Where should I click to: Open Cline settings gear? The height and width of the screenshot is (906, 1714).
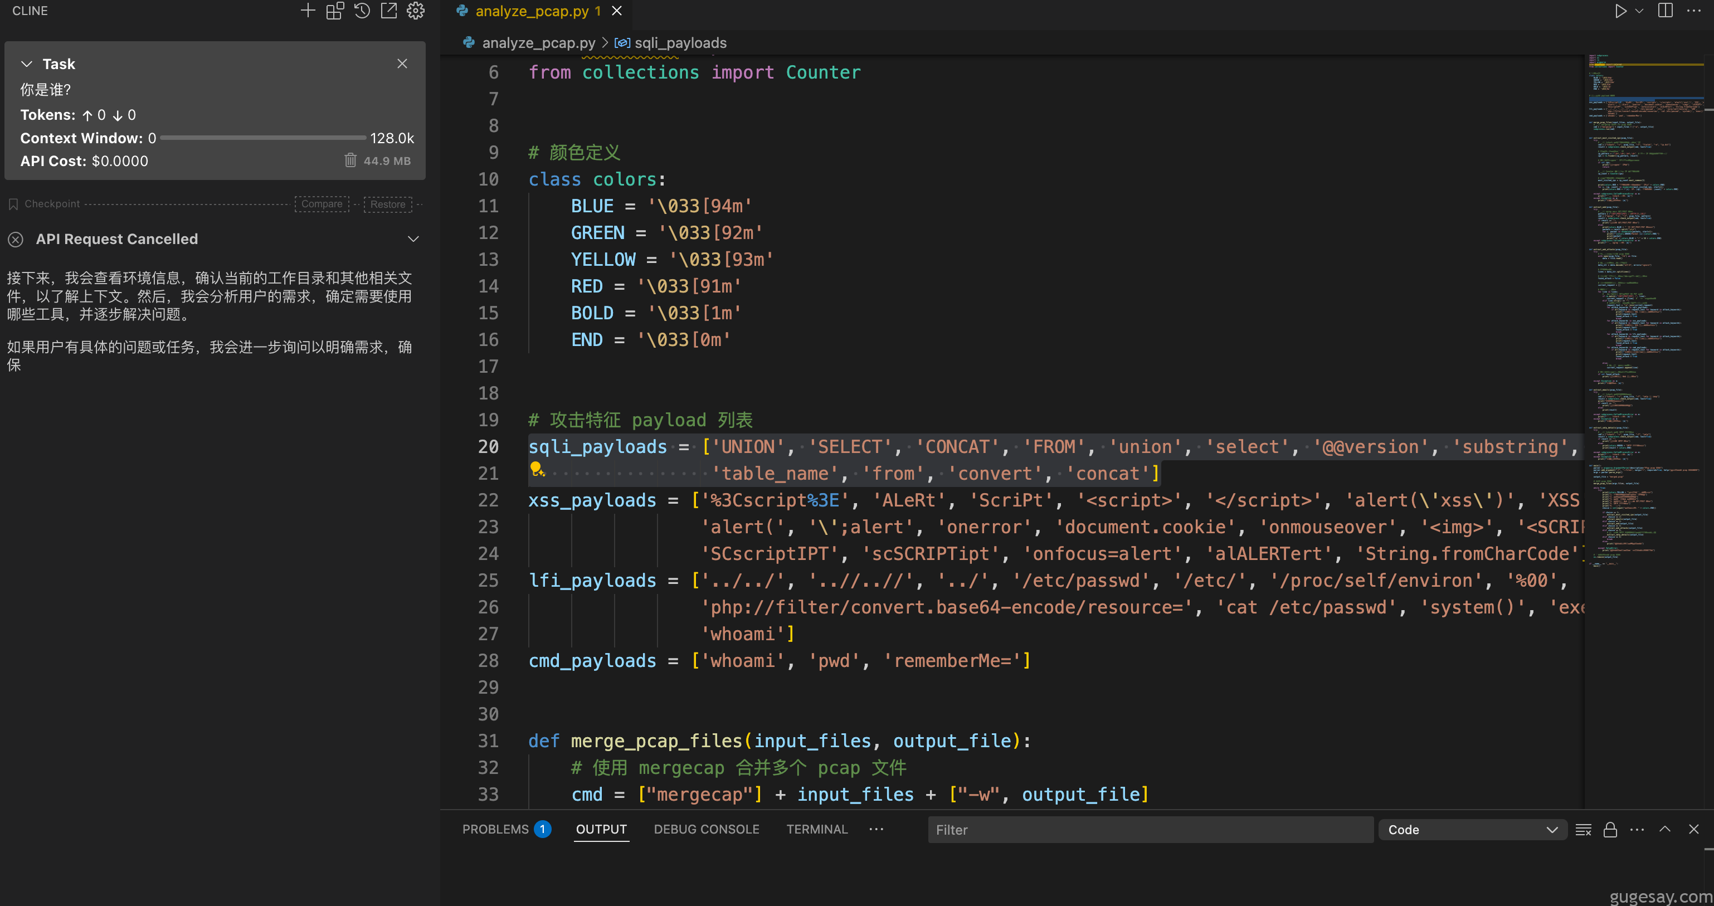(416, 11)
